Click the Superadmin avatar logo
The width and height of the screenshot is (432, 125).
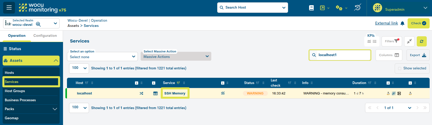point(377,8)
